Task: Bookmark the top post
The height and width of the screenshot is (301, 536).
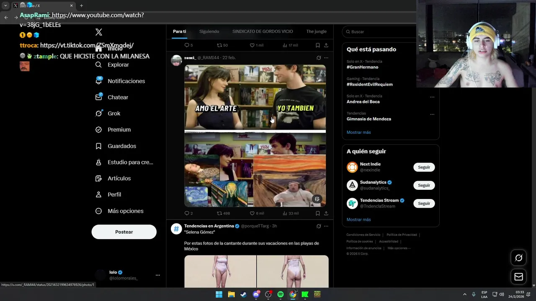Action: (318, 45)
